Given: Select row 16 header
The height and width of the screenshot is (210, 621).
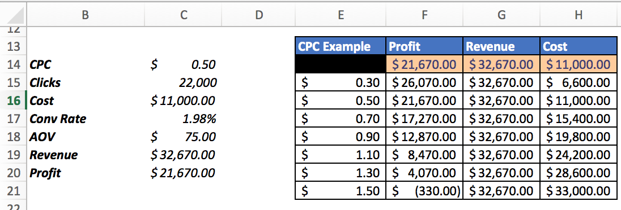Looking at the screenshot, I should [x=13, y=100].
